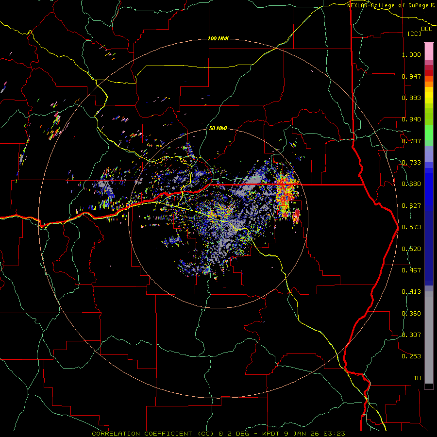Click the 0.573 scale value

click(x=411, y=227)
